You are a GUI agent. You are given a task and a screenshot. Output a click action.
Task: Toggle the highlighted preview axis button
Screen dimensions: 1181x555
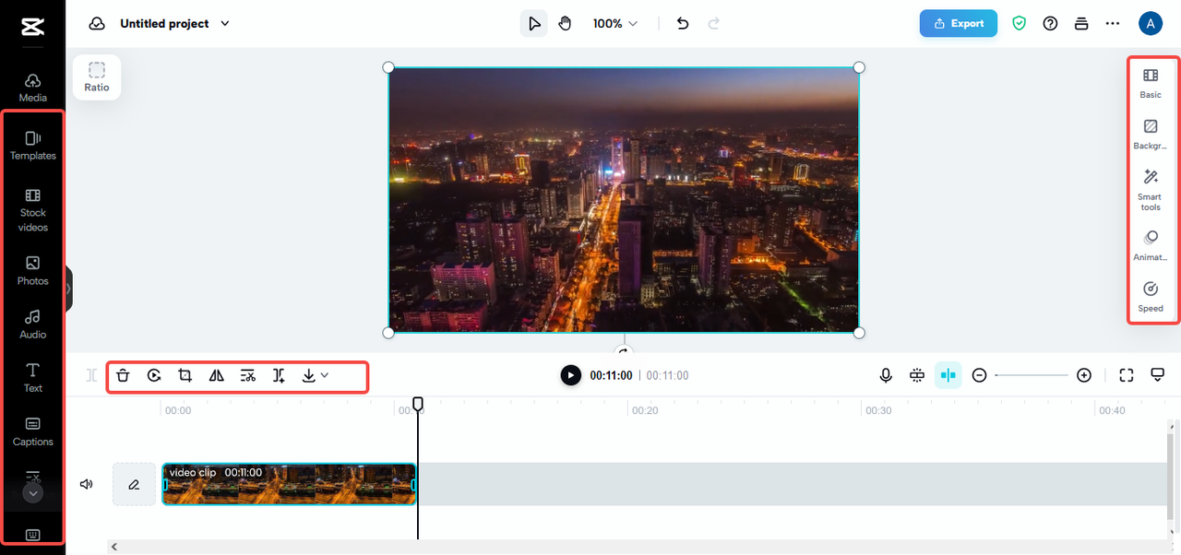948,375
